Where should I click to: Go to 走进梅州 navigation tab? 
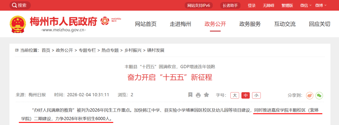pos(180,24)
